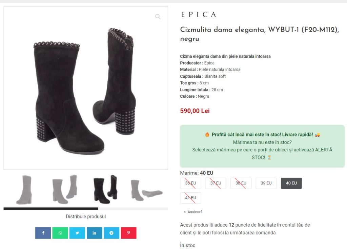Screen dimensions: 347x251
Task: Select size 39 EU
Action: pos(266,183)
